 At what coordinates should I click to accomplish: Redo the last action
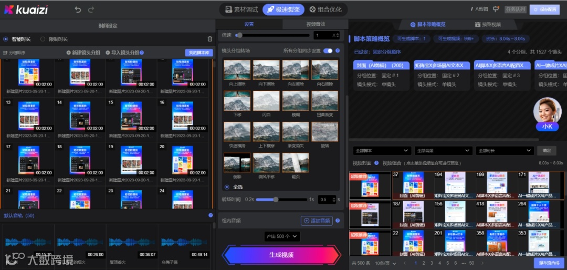point(91,10)
